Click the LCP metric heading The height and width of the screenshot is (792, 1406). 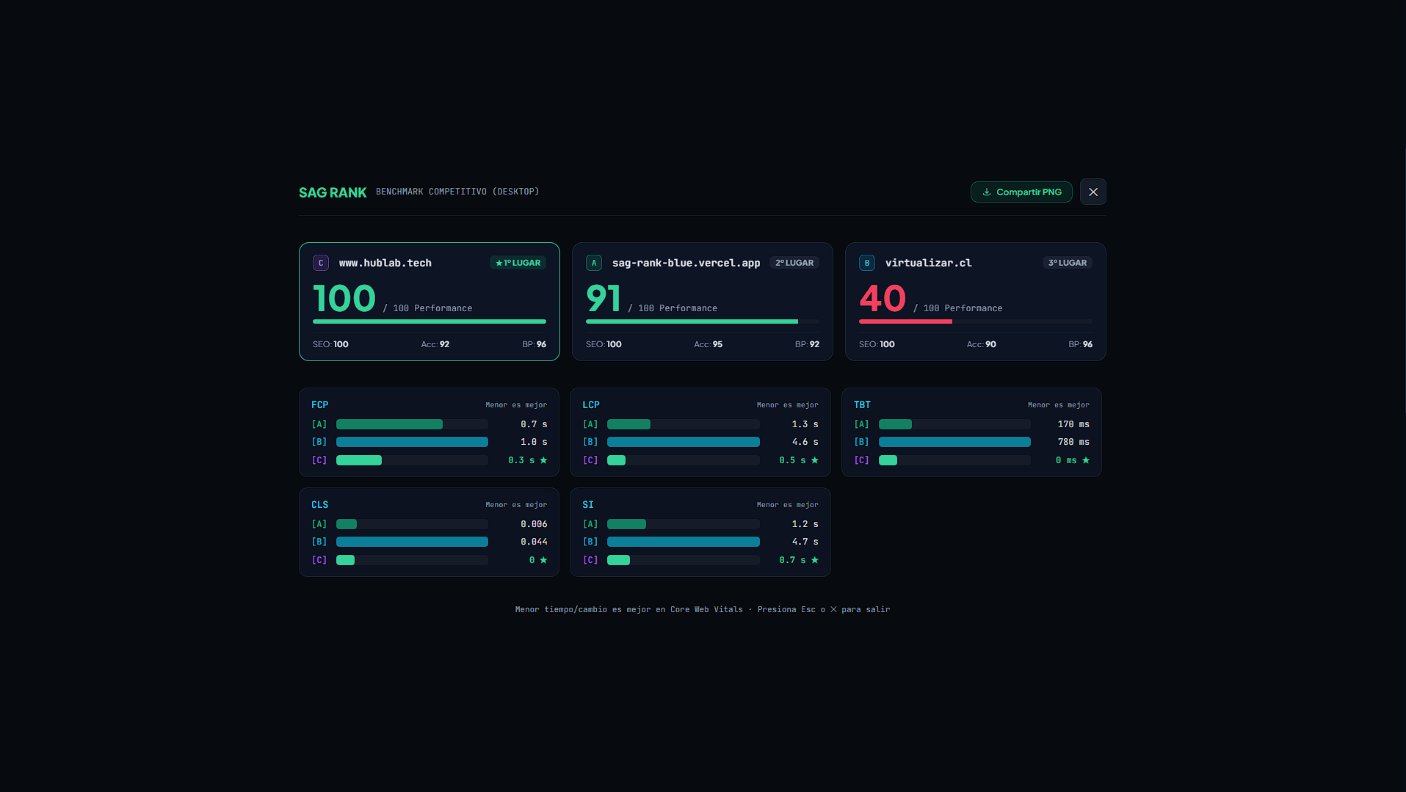click(x=591, y=405)
